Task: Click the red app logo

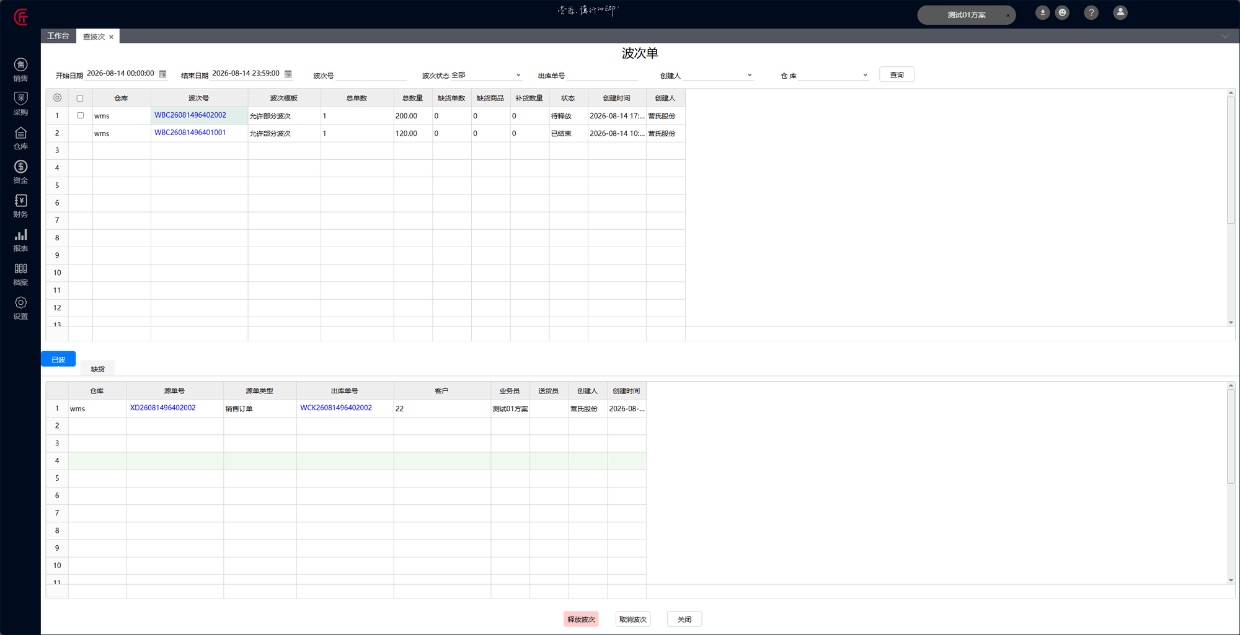Action: pyautogui.click(x=21, y=17)
